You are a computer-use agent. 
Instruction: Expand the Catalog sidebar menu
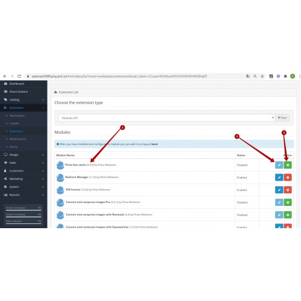pos(23,100)
